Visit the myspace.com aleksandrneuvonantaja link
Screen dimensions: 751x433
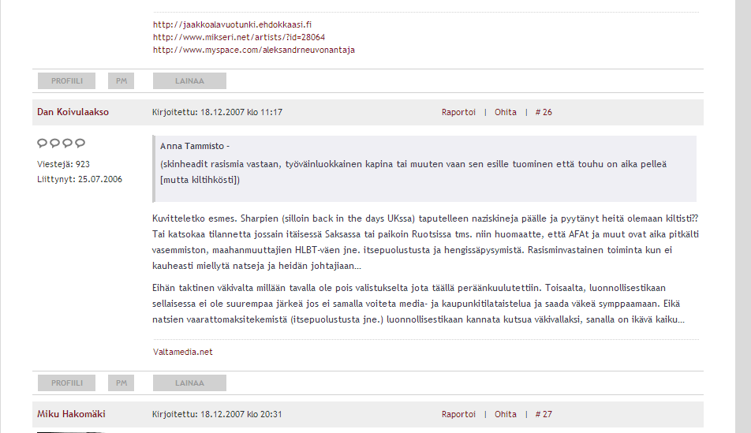253,50
